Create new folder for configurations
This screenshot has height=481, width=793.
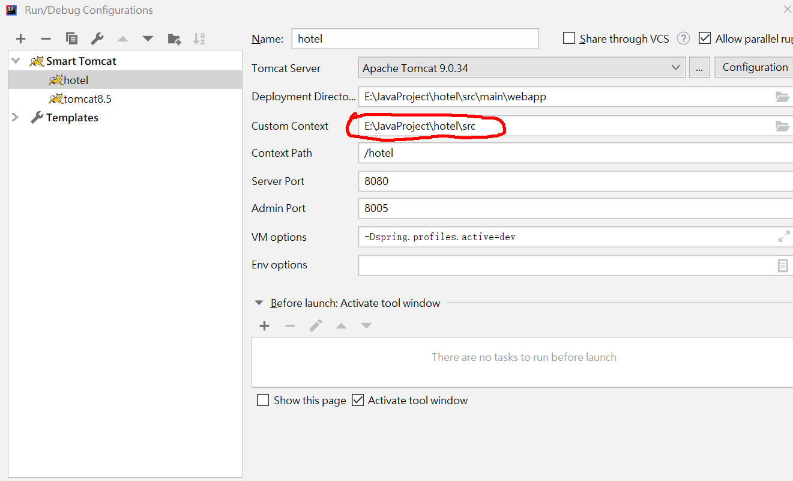coord(174,39)
